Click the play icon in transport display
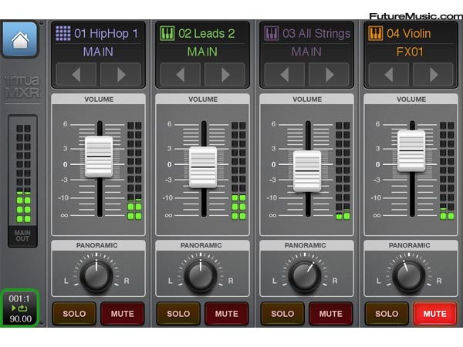 14,308
